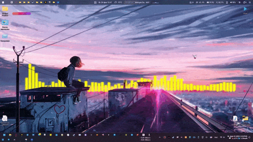Screen dimensions: 253x142
Task: Open the blue play-triangle desktop shortcut
Action: [245, 9]
